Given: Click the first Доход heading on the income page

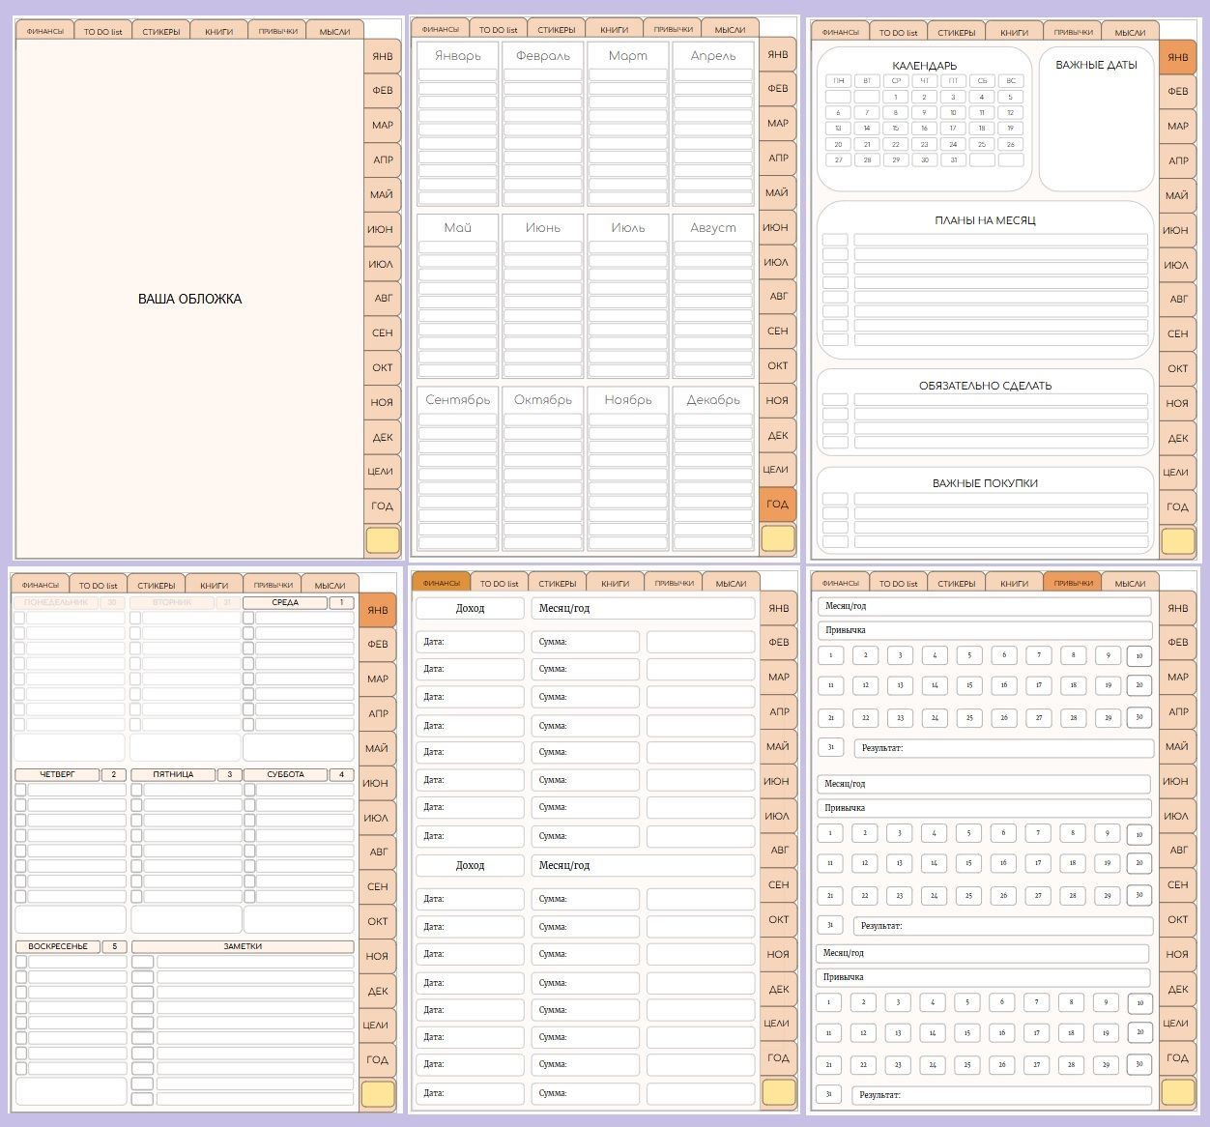Looking at the screenshot, I should 470,608.
